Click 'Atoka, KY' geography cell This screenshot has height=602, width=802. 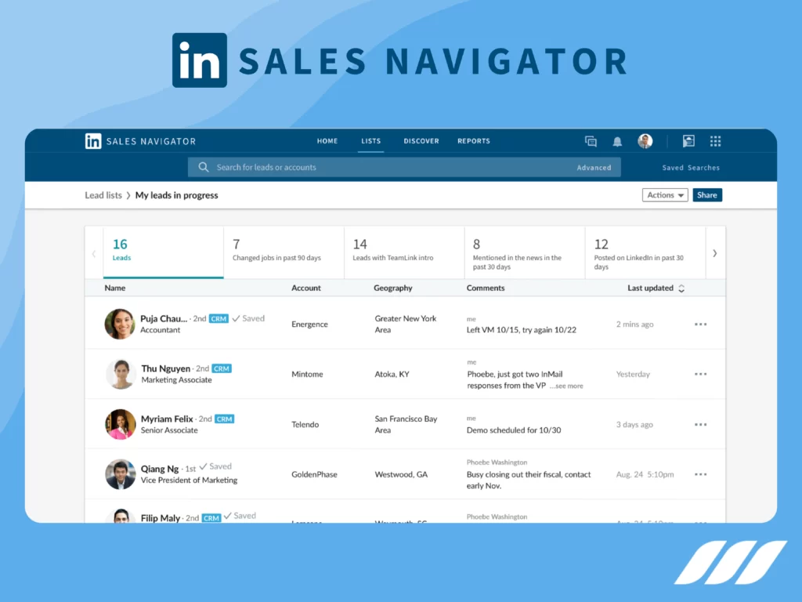(x=392, y=374)
